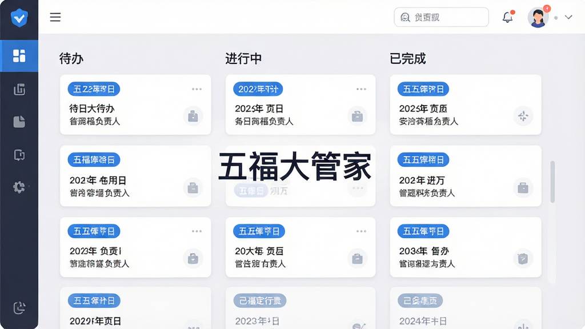Click the 202年 进万 card title
This screenshot has height=329, width=585.
click(x=422, y=180)
